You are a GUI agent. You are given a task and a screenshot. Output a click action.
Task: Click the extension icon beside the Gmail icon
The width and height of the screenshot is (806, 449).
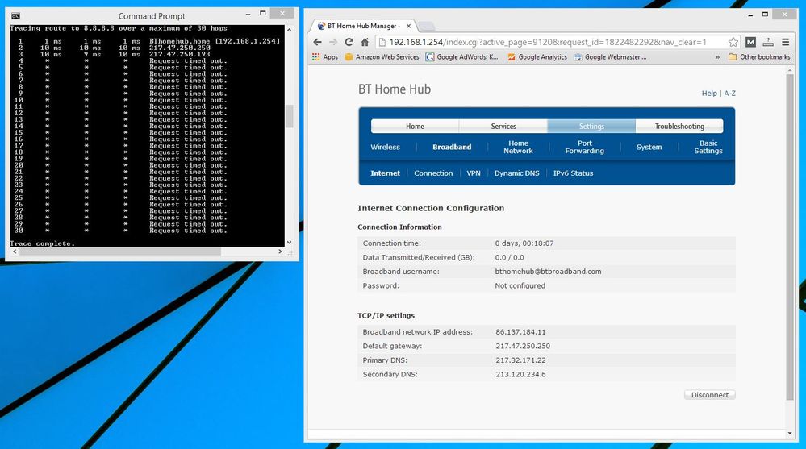(768, 42)
